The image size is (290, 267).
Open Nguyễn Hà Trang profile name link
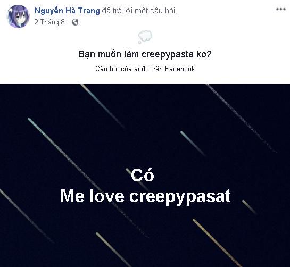click(x=67, y=11)
